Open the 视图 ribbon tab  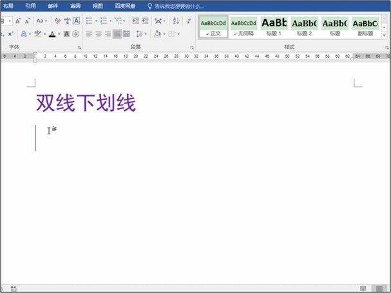click(98, 6)
